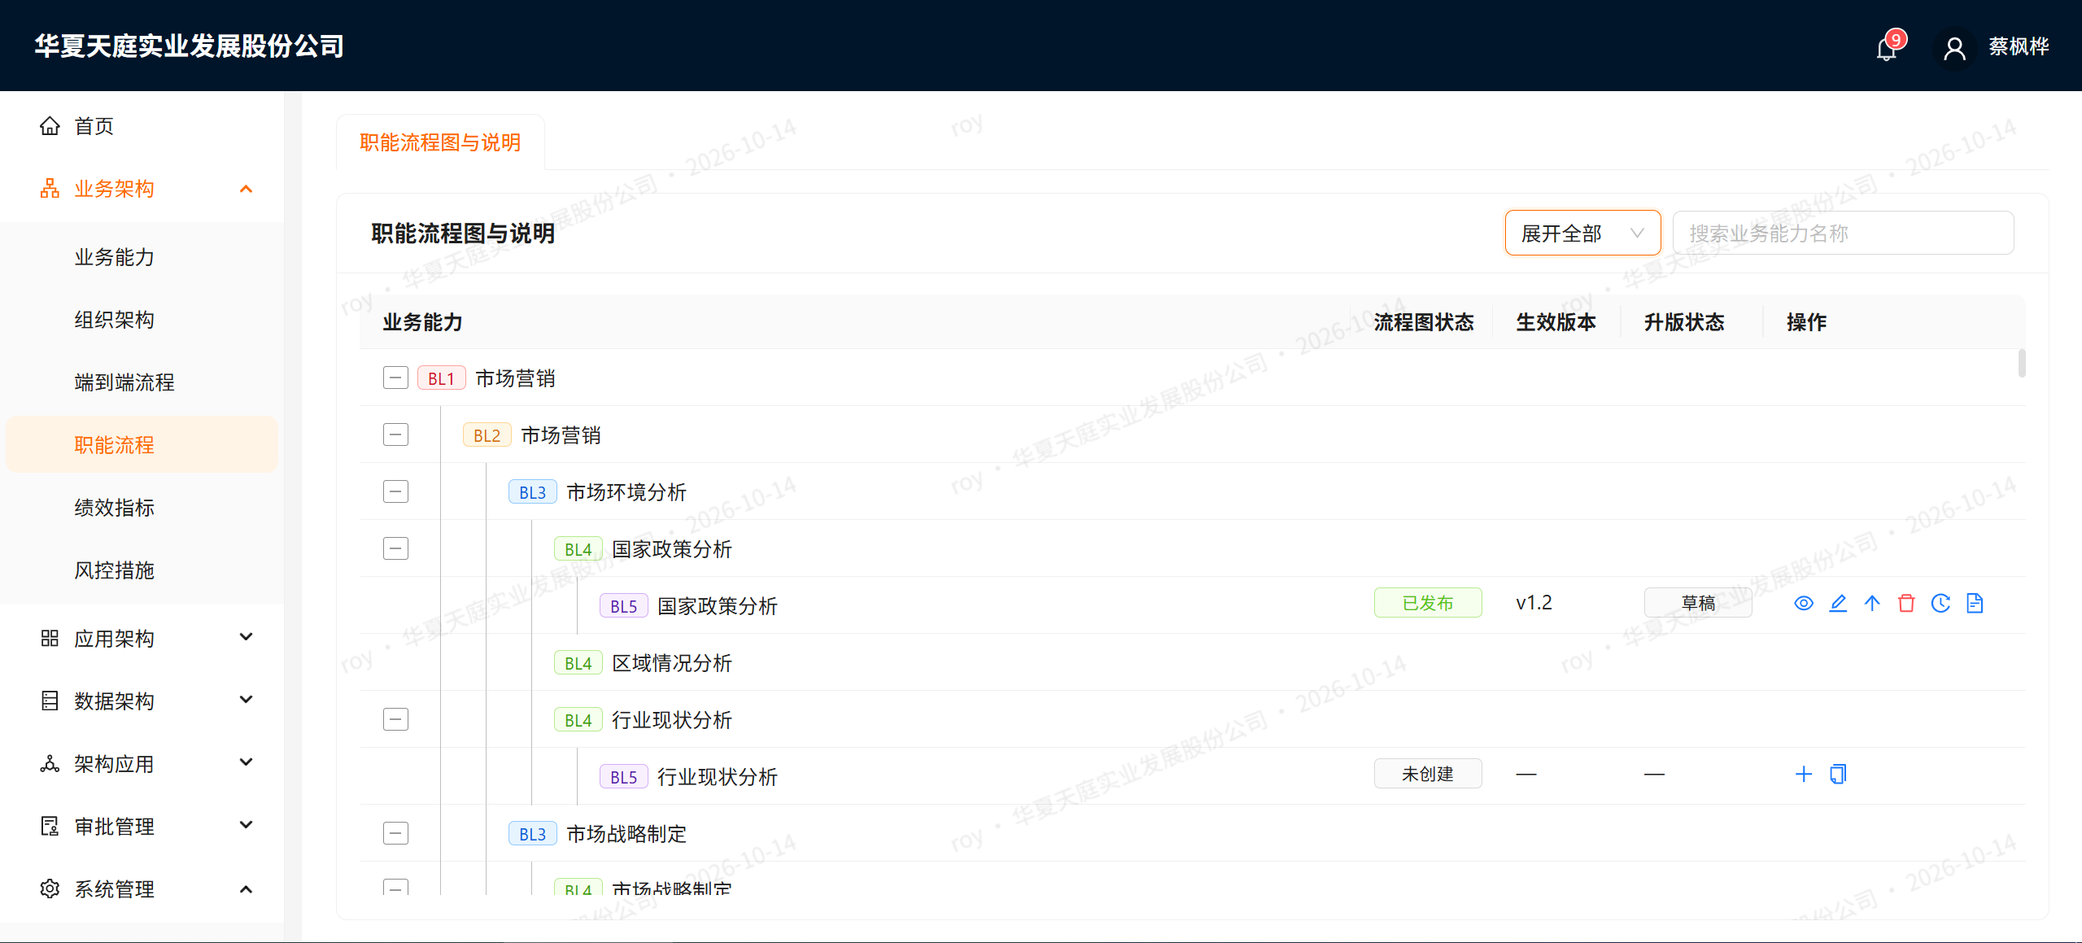
Task: Collapse the BL2 市场营销 row
Action: [395, 434]
